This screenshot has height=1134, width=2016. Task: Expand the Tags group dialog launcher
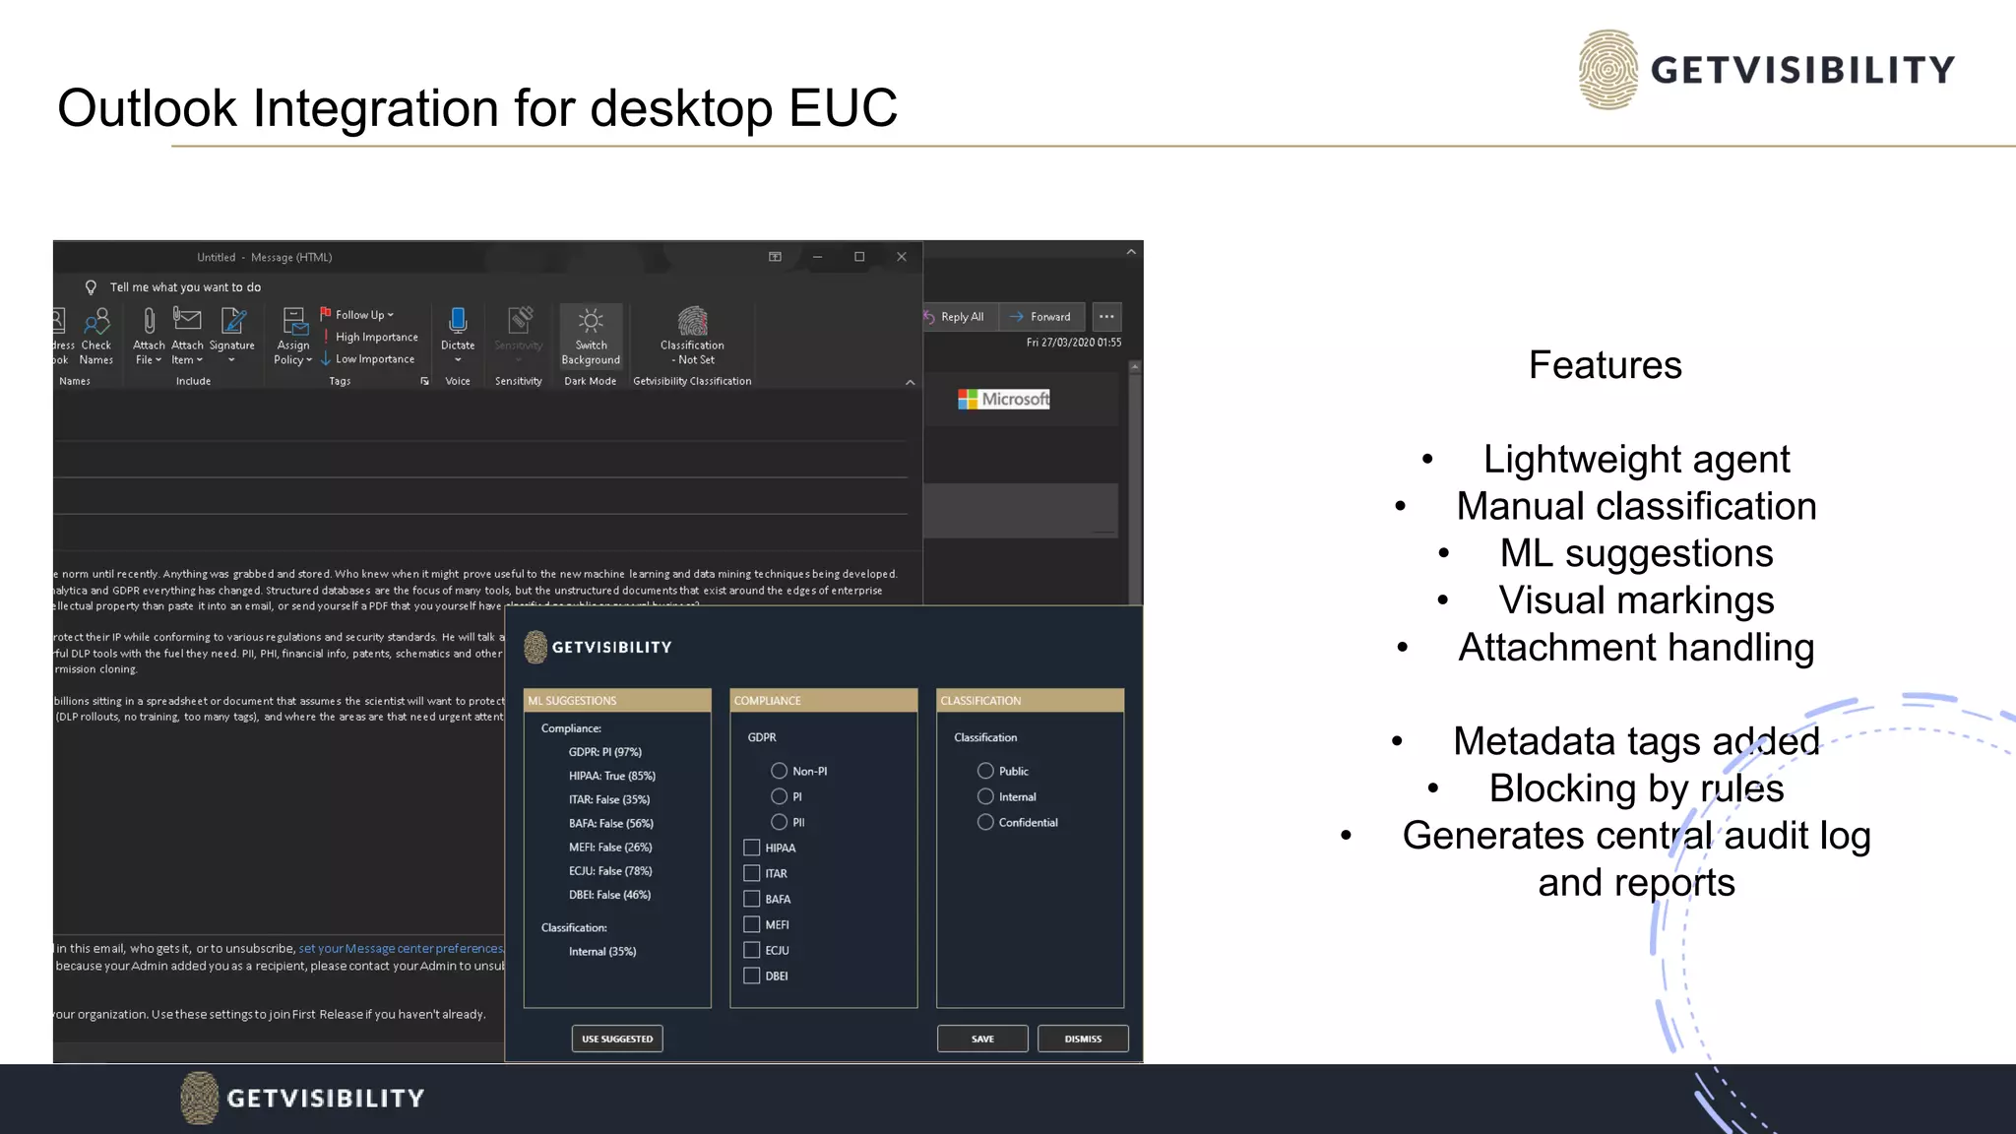[x=424, y=382]
